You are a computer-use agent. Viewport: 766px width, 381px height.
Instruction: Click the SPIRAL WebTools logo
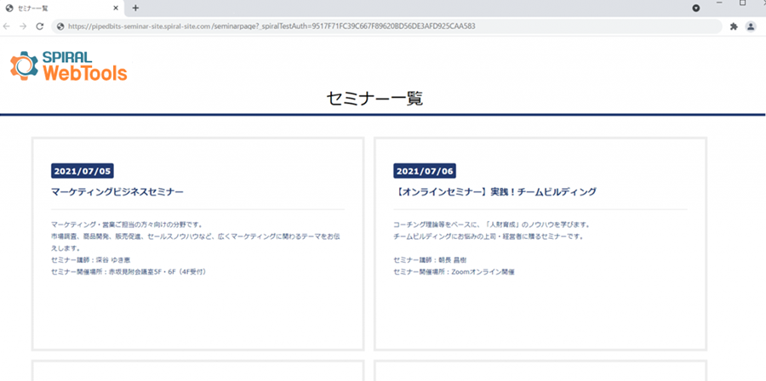pyautogui.click(x=69, y=65)
